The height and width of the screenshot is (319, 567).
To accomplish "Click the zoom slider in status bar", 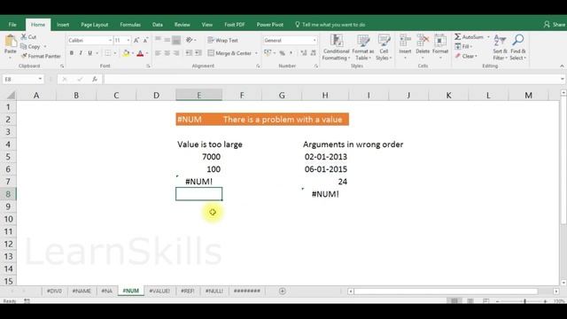I will (x=524, y=301).
